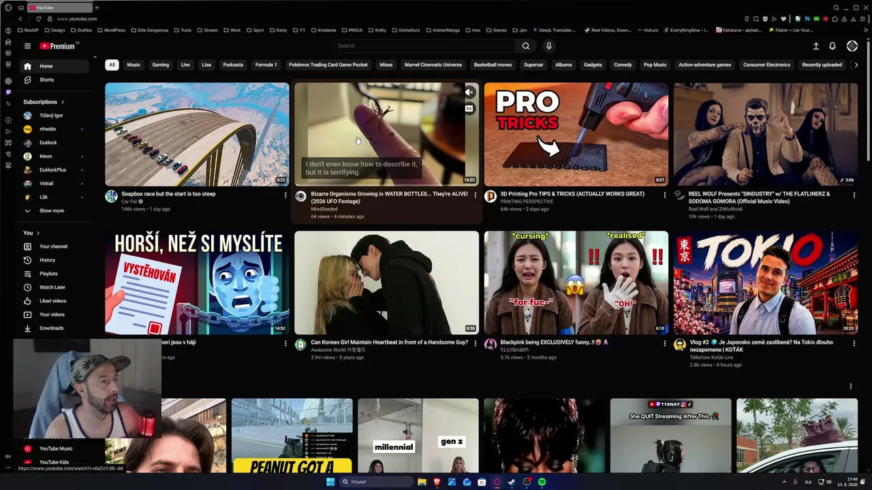Open File Explorer from the taskbar

pos(422,482)
